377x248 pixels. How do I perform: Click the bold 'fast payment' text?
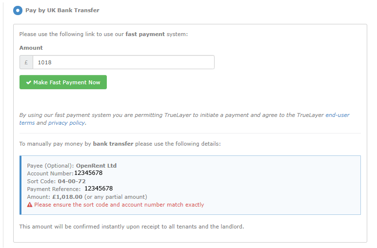[x=145, y=34]
